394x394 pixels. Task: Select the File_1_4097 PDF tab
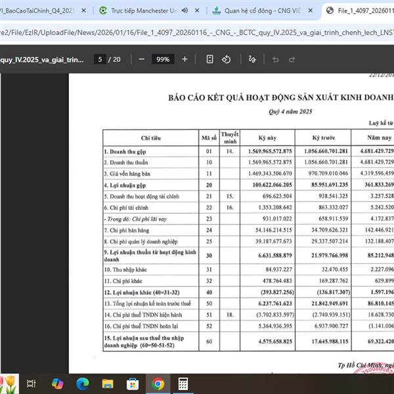pyautogui.click(x=359, y=11)
